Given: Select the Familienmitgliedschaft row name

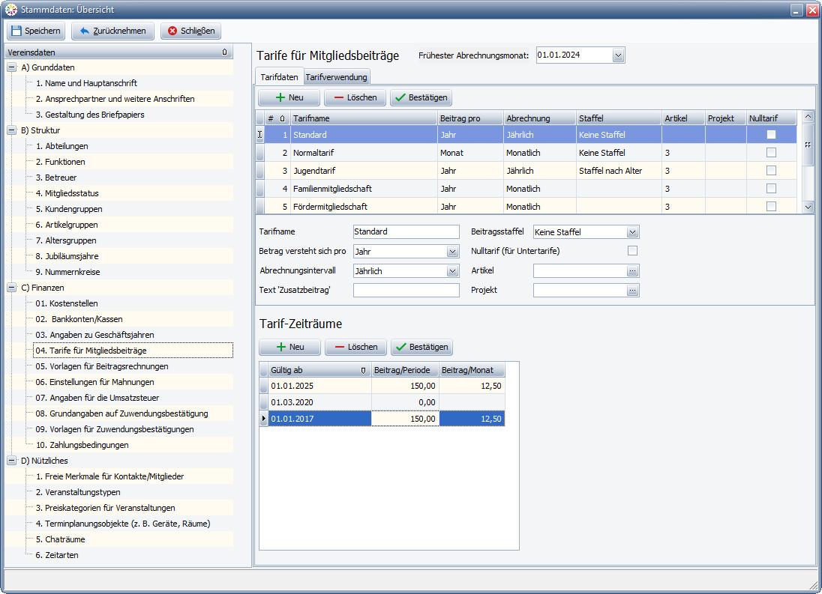Looking at the screenshot, I should (332, 189).
